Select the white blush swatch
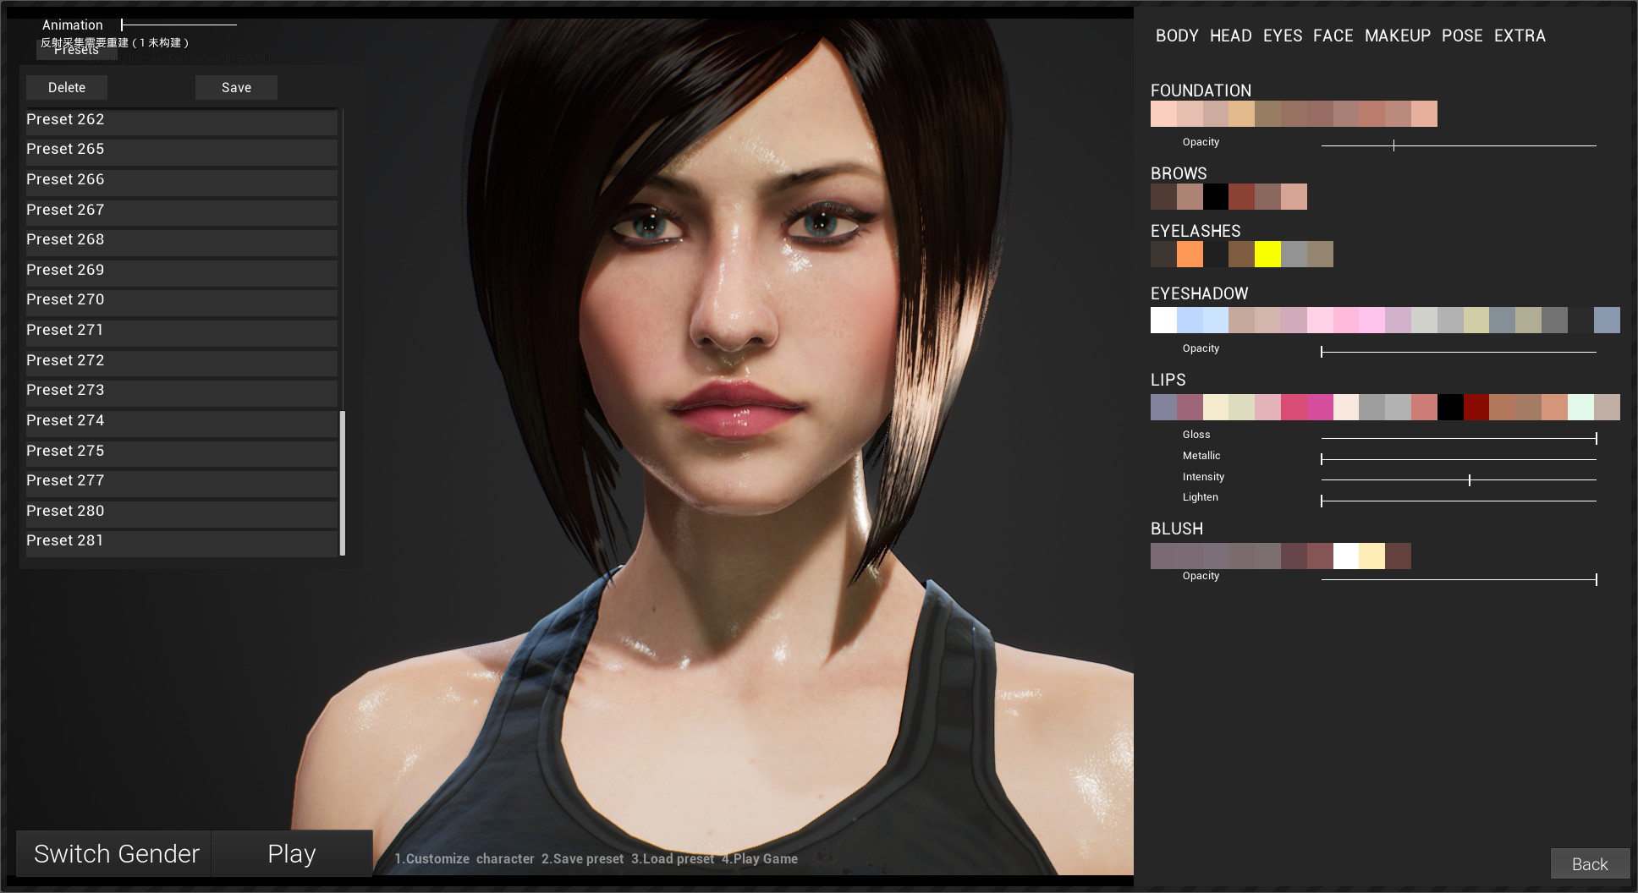This screenshot has height=893, width=1638. pyautogui.click(x=1346, y=556)
